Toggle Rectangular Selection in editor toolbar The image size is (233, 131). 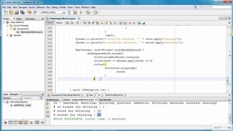(x=102, y=23)
